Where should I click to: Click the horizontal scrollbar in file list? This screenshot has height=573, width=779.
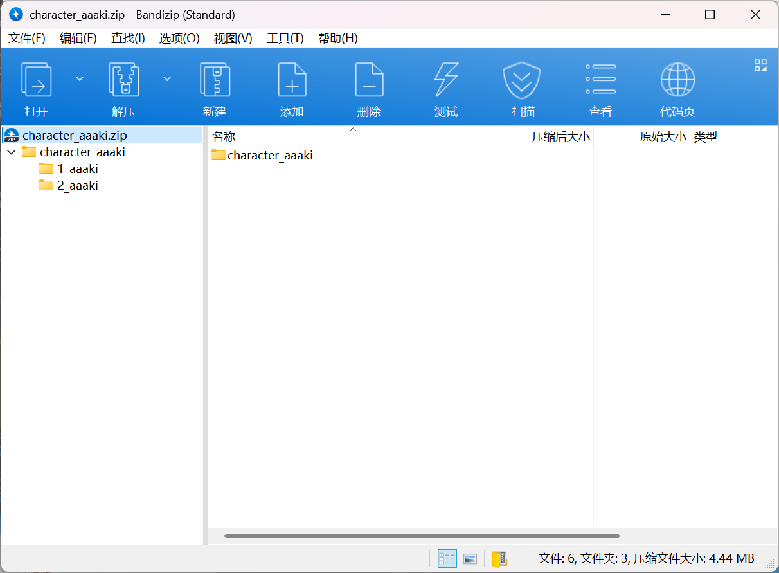(422, 536)
